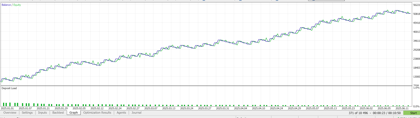
Task: Click the 2025.03.24 date label
Action: (x=187, y=108)
